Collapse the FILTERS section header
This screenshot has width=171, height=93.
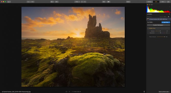[x=150, y=22]
